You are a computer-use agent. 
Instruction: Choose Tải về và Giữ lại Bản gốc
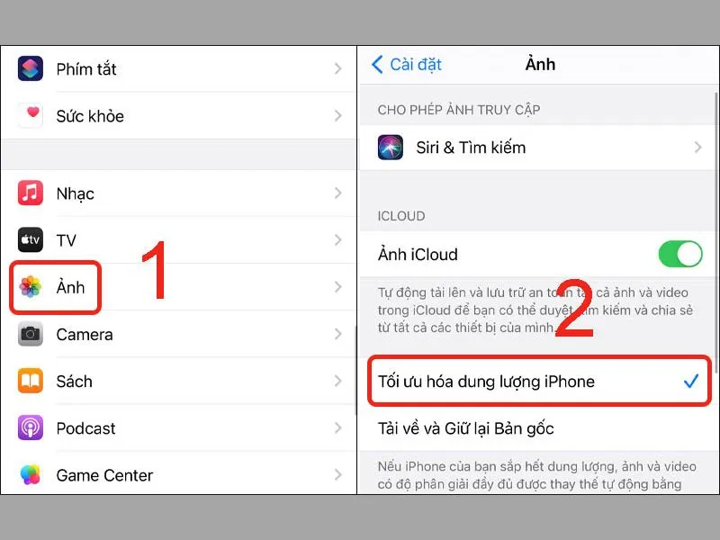pyautogui.click(x=539, y=428)
